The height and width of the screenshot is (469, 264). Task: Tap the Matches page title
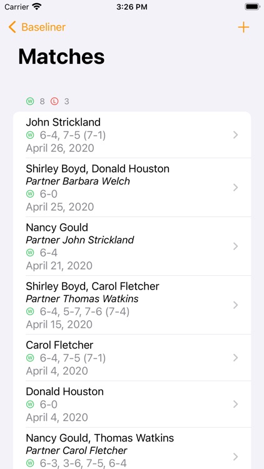tap(61, 56)
